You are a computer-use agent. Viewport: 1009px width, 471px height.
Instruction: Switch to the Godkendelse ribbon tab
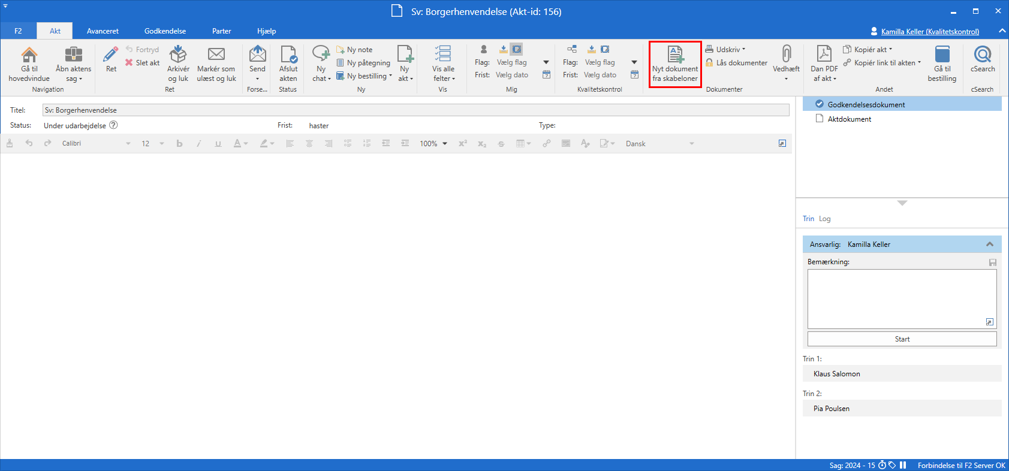pyautogui.click(x=165, y=31)
